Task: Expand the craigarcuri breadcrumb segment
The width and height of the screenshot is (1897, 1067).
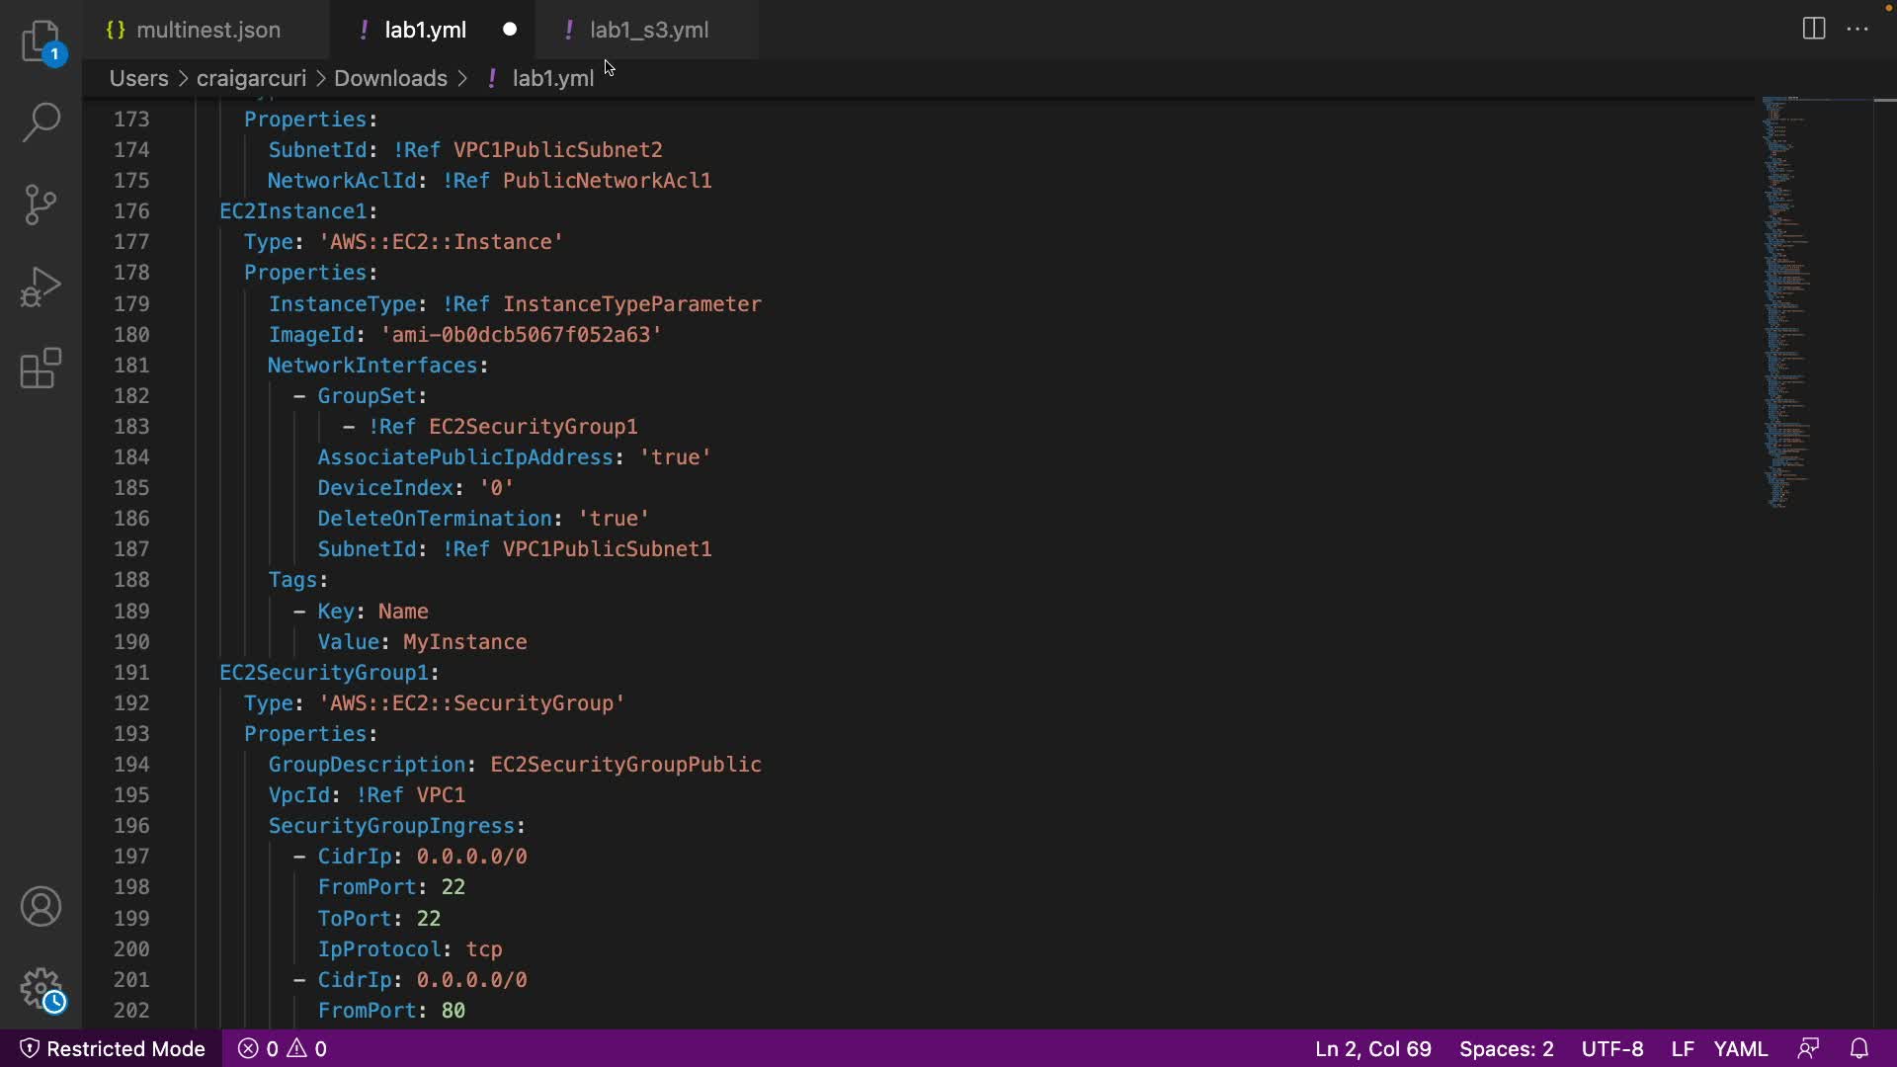Action: click(251, 78)
